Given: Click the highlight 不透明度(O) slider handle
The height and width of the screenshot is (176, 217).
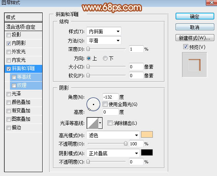Looking at the screenshot, I should pos(126,143).
